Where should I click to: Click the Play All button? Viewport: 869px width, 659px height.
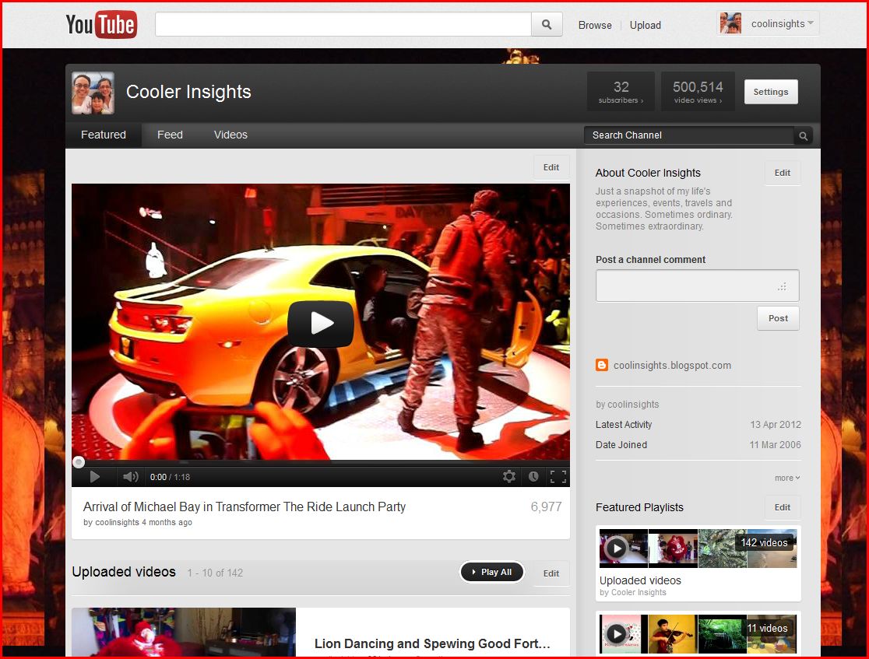491,572
